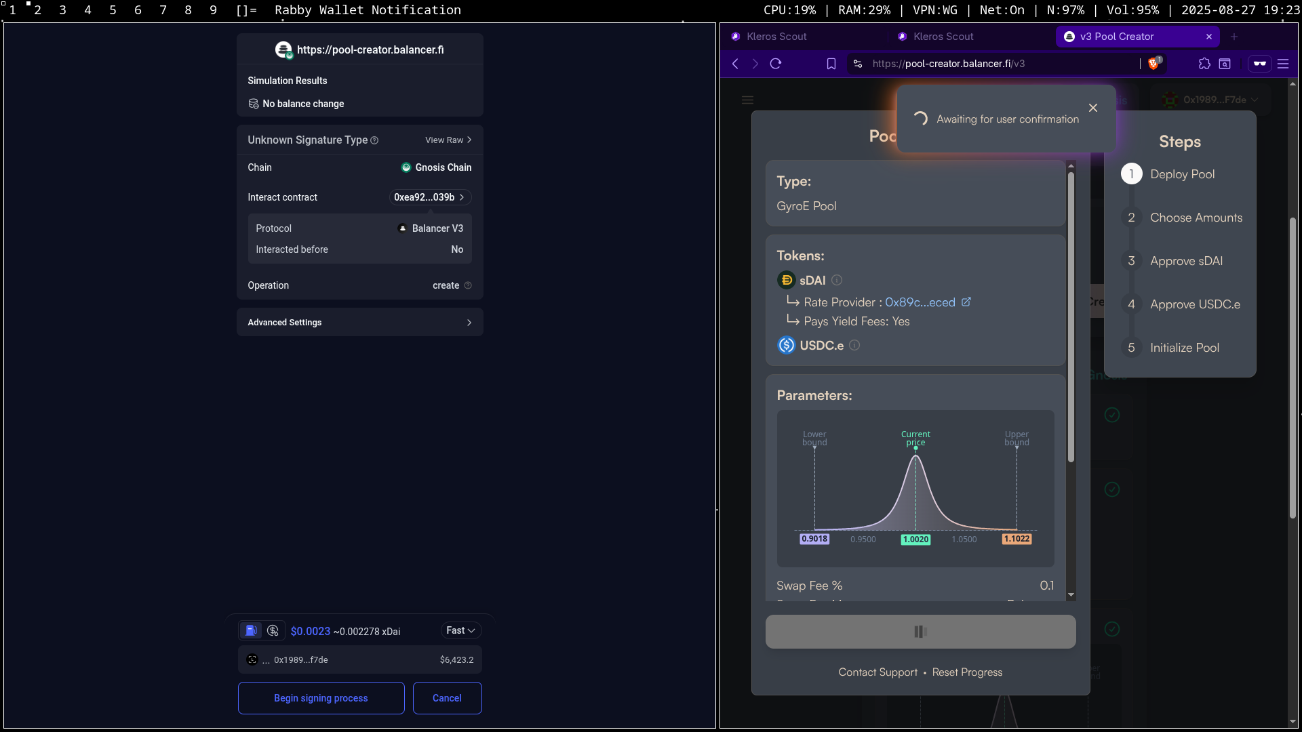Click current price value 1.0020 on chart
The image size is (1302, 732).
click(915, 540)
